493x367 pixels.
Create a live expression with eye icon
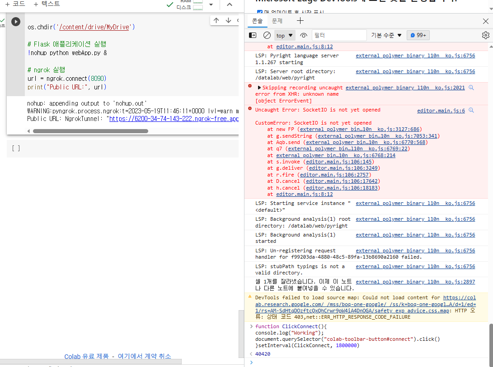click(303, 35)
